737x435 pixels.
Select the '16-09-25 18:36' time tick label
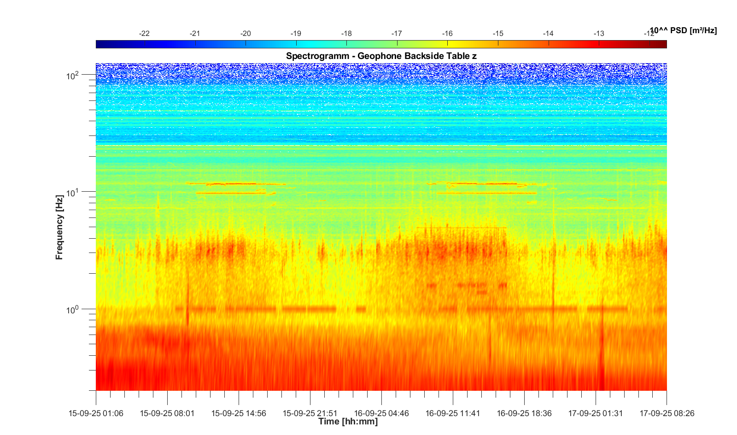coord(524,413)
